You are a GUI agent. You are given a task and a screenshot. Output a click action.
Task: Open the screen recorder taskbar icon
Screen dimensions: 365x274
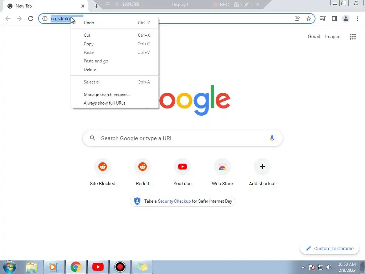[x=120, y=267]
